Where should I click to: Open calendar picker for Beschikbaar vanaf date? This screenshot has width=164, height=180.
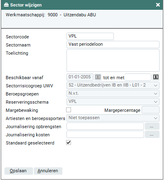(98, 77)
